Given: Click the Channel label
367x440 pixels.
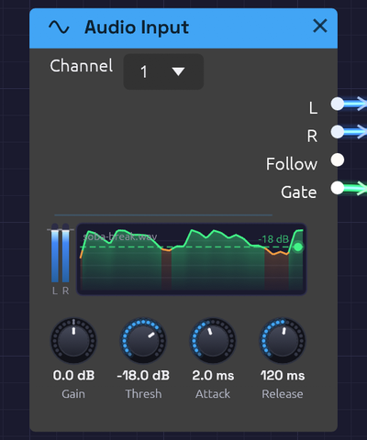Looking at the screenshot, I should coord(82,66).
